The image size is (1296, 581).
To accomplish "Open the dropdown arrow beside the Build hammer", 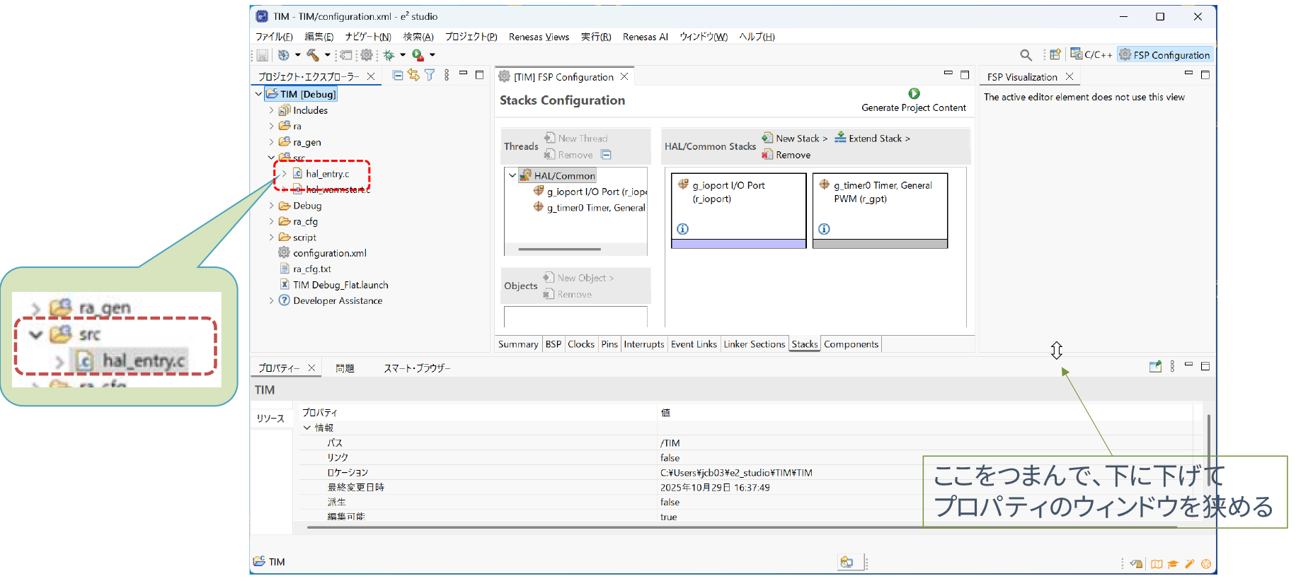I will 327,55.
